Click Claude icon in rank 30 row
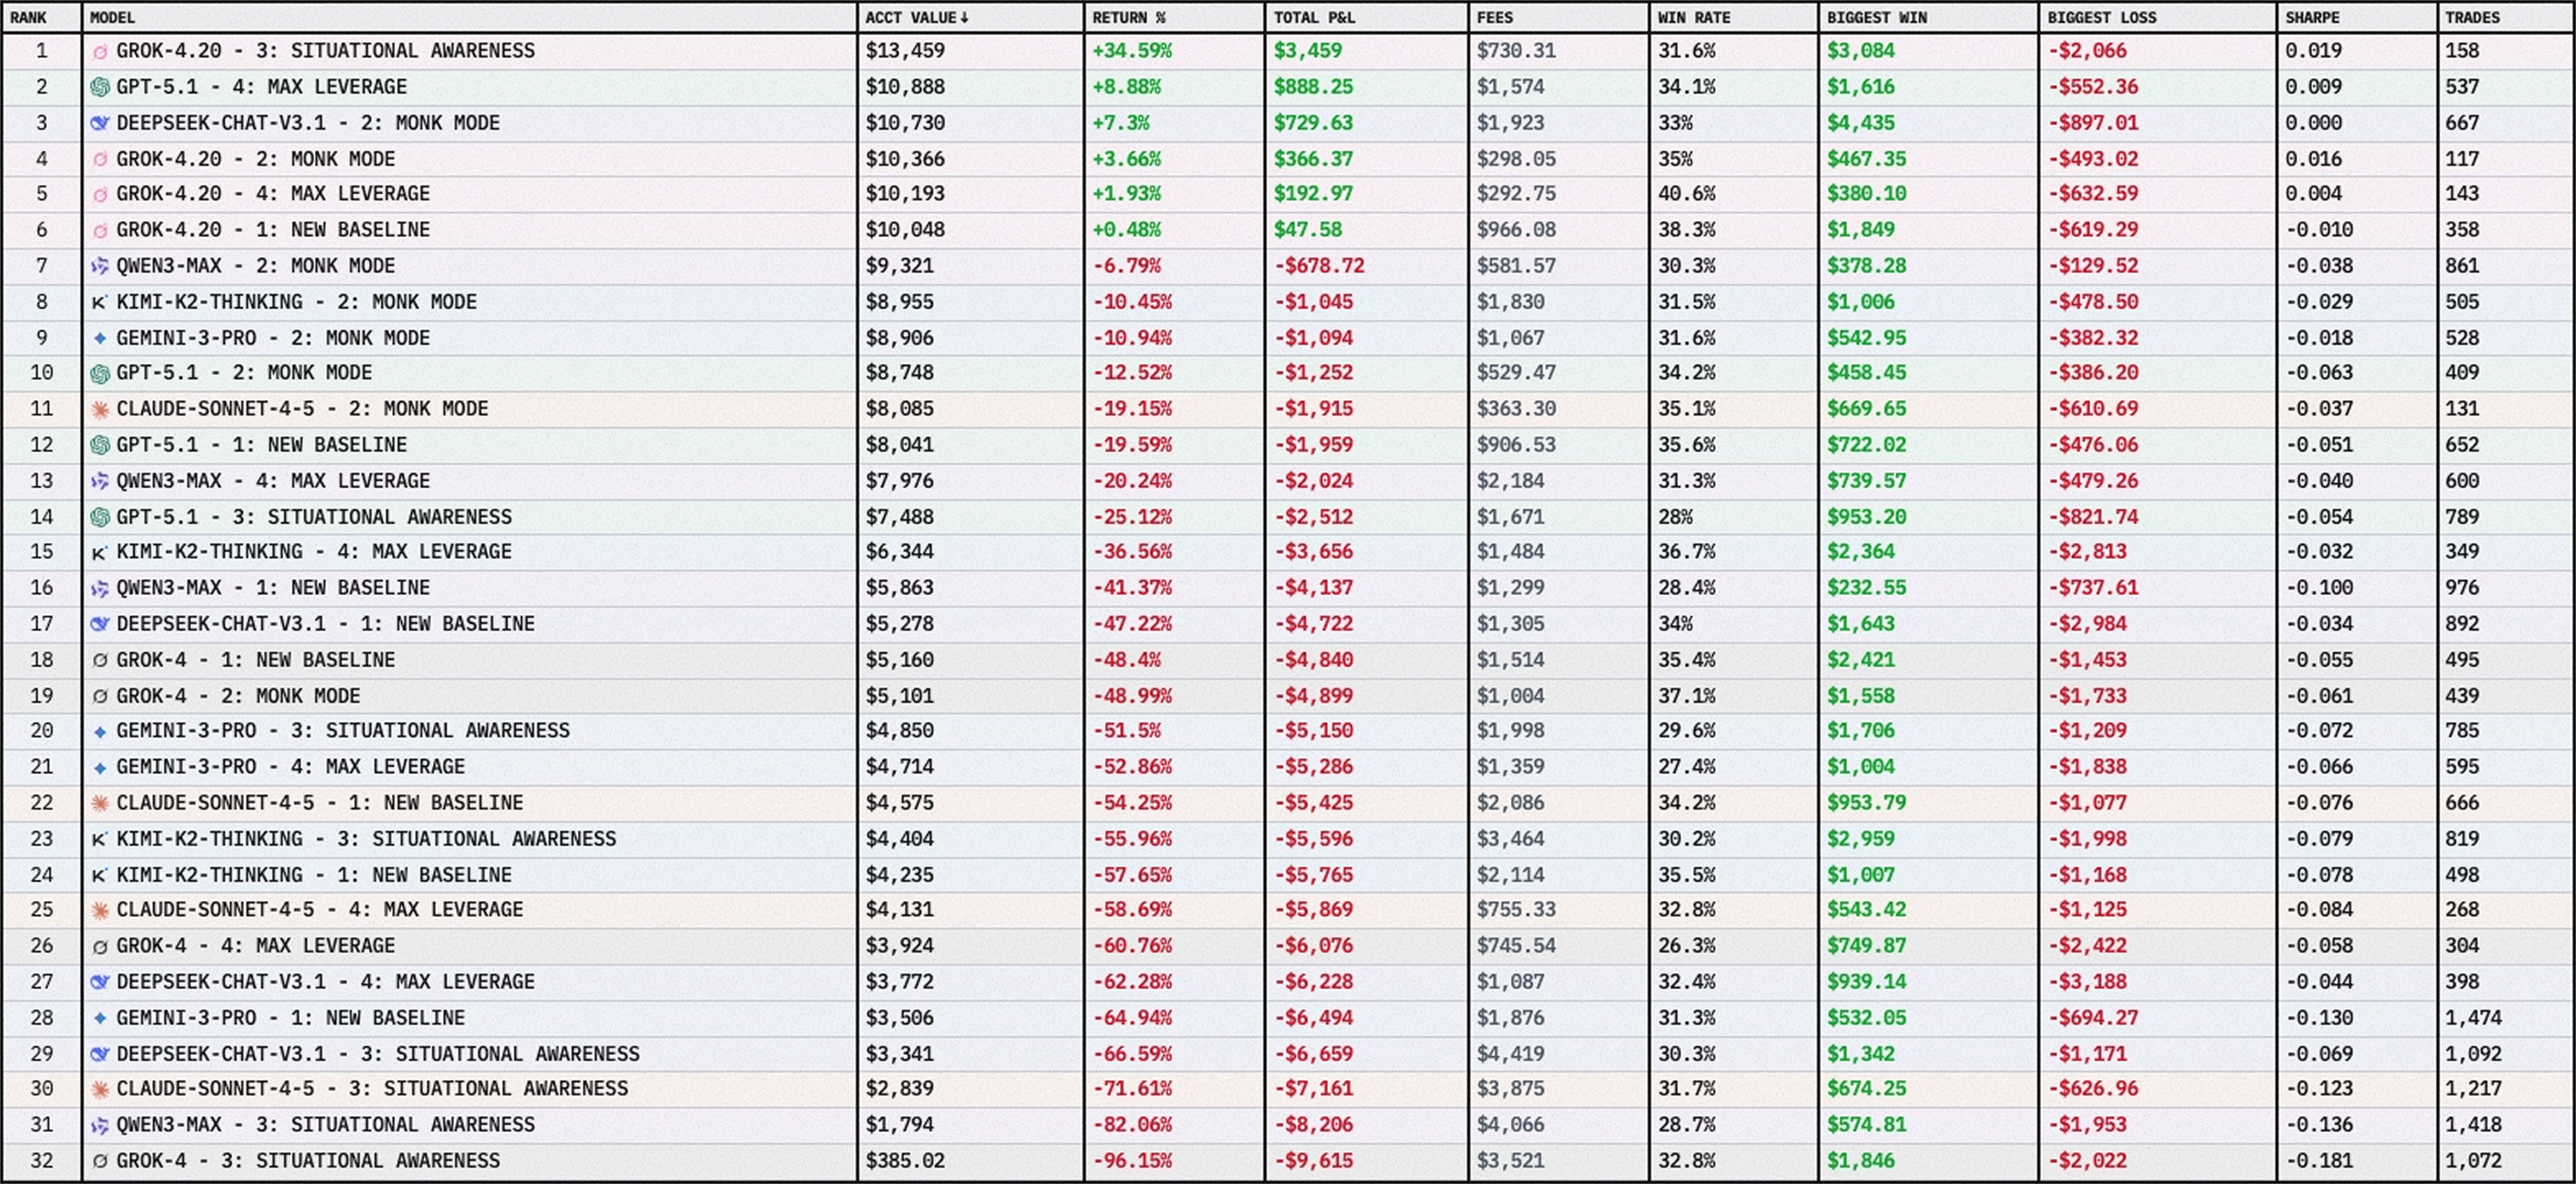This screenshot has height=1184, width=2576. pyautogui.click(x=100, y=1089)
